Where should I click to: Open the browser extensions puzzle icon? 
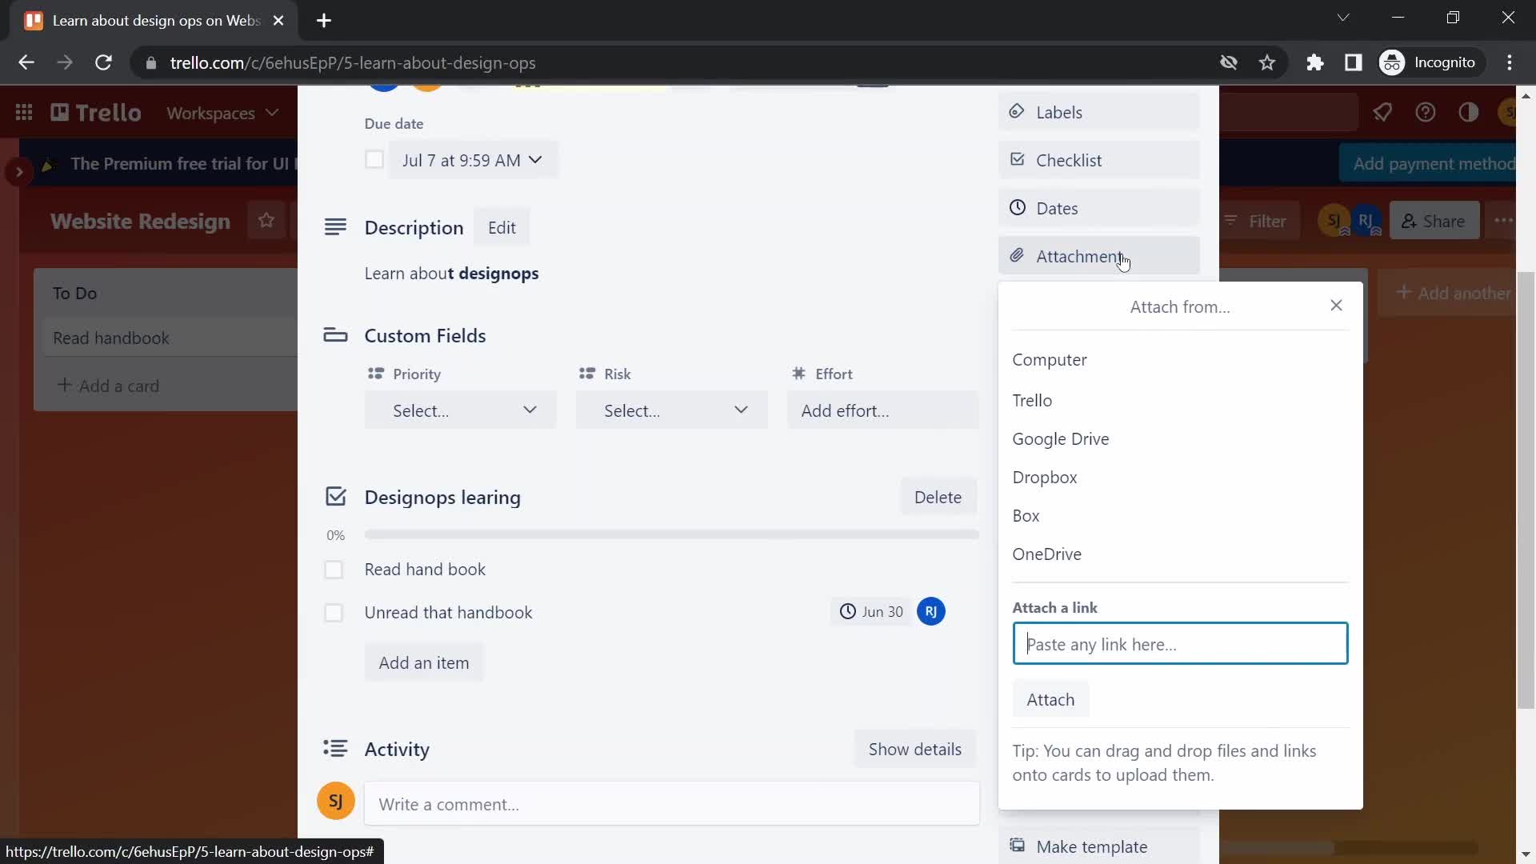coord(1314,62)
